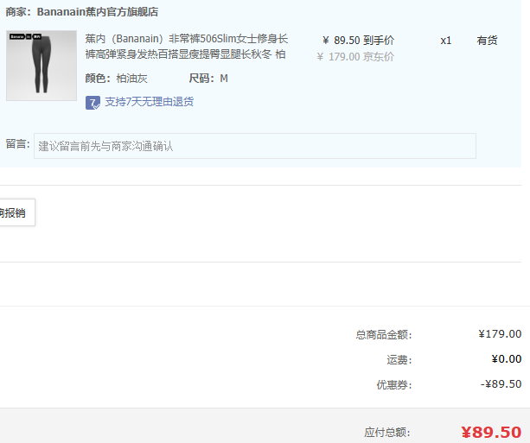This screenshot has width=530, height=443.
Task: Click the 应付总额 total ¥89.50
Action: [491, 432]
